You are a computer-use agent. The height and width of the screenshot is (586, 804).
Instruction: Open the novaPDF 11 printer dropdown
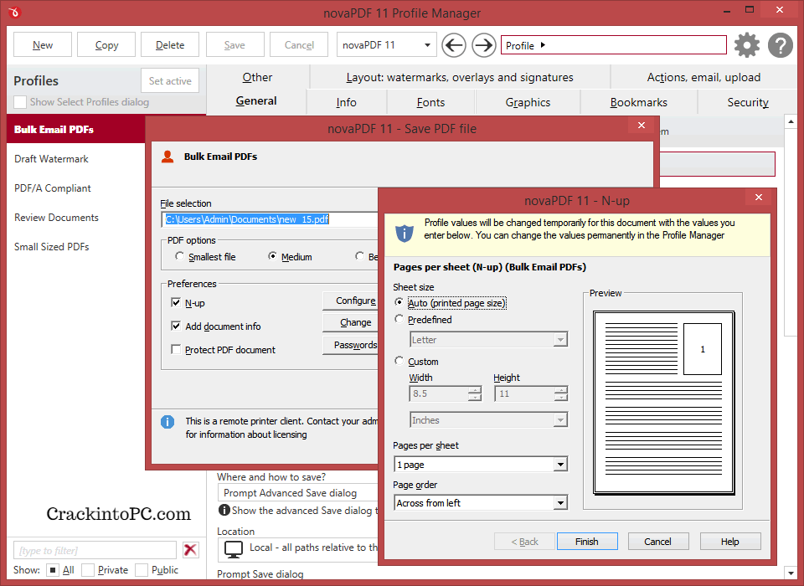(x=386, y=45)
